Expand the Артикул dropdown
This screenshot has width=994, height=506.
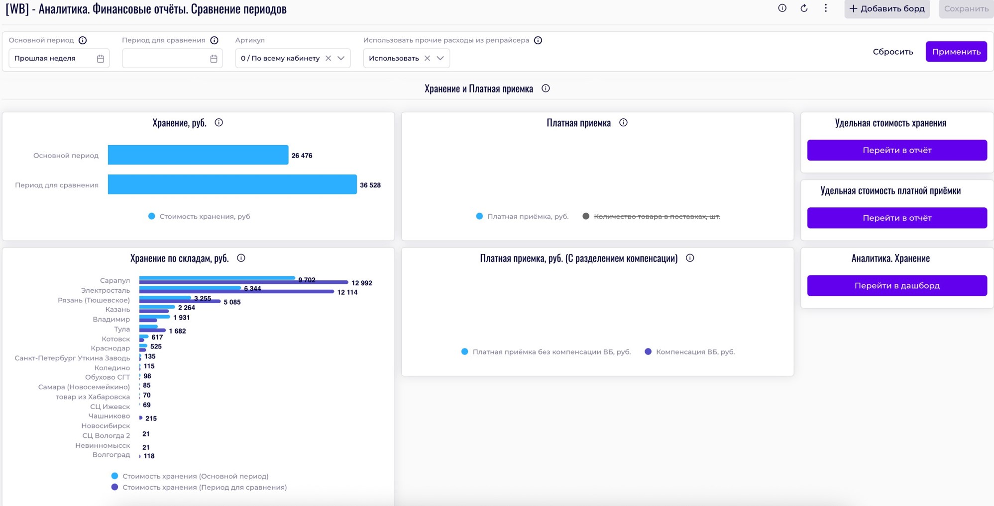(341, 58)
